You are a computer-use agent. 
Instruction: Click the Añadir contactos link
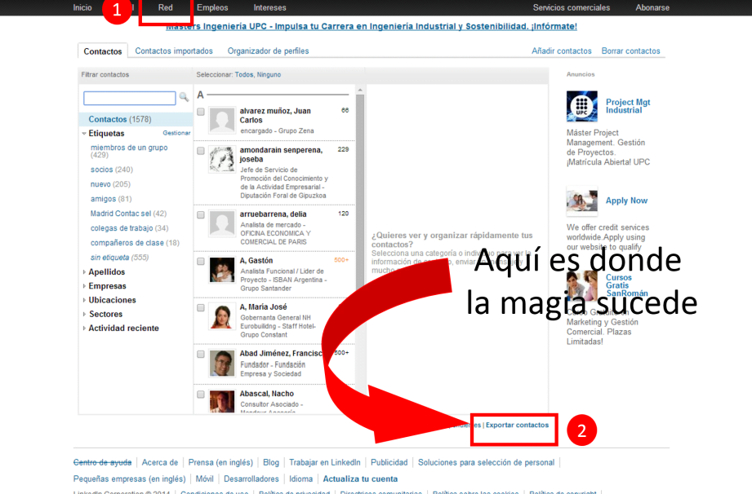561,51
